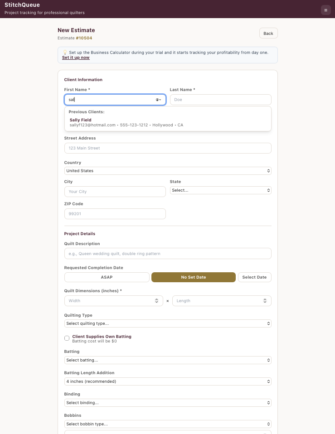The width and height of the screenshot is (335, 434).
Task: Click the Last Name field
Action: (220, 100)
